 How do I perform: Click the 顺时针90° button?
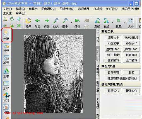pyautogui.click(x=131, y=49)
